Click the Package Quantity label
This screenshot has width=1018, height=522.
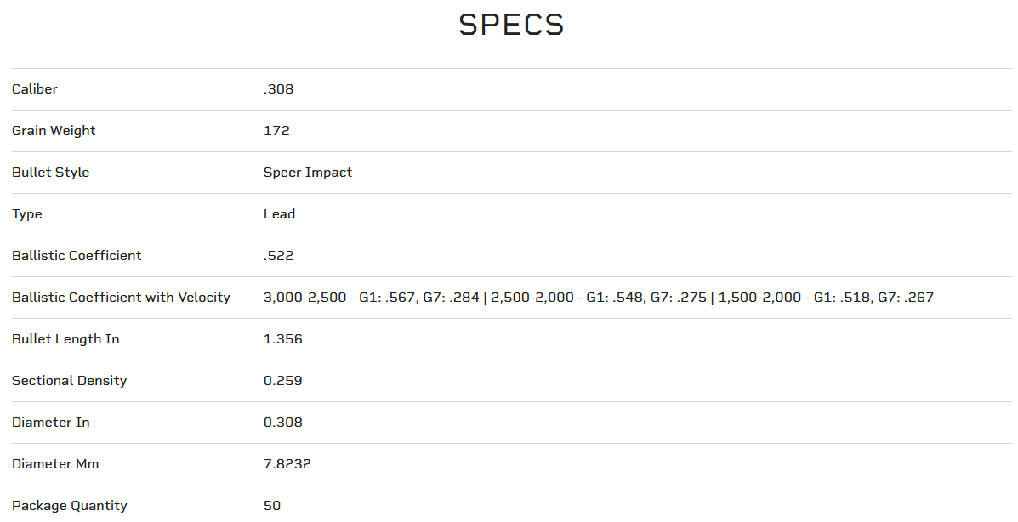coord(70,506)
